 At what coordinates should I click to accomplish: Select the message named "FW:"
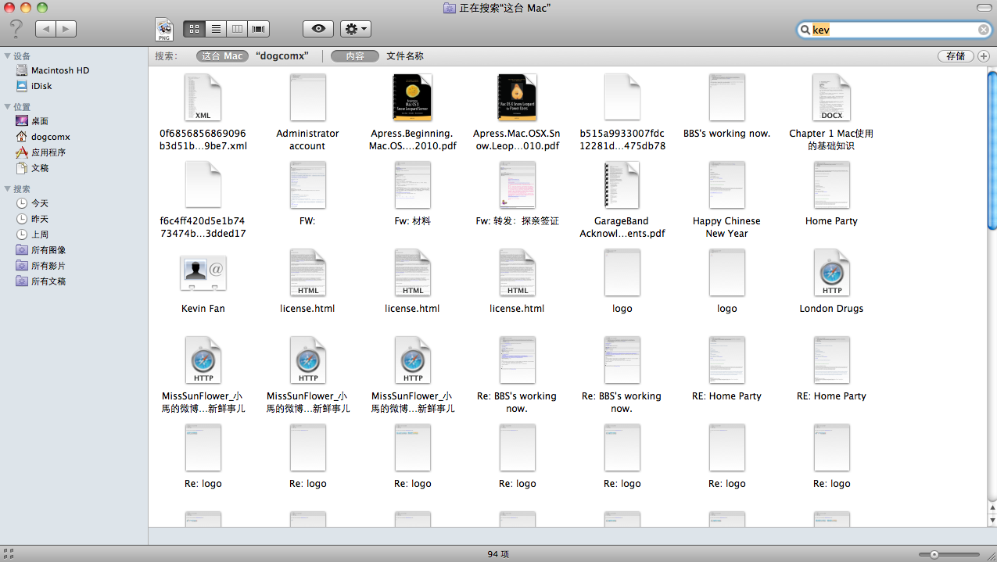307,184
